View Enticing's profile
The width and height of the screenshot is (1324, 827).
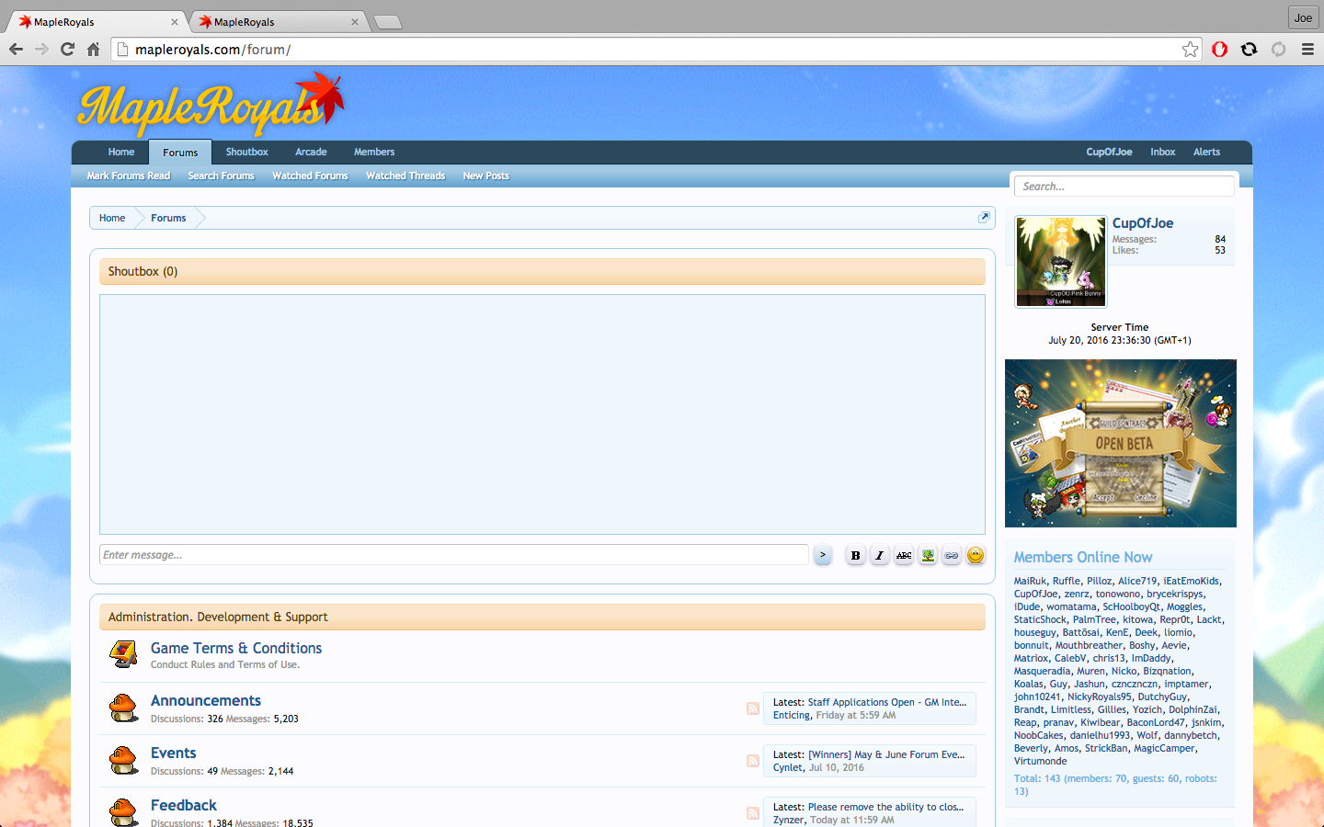[792, 715]
